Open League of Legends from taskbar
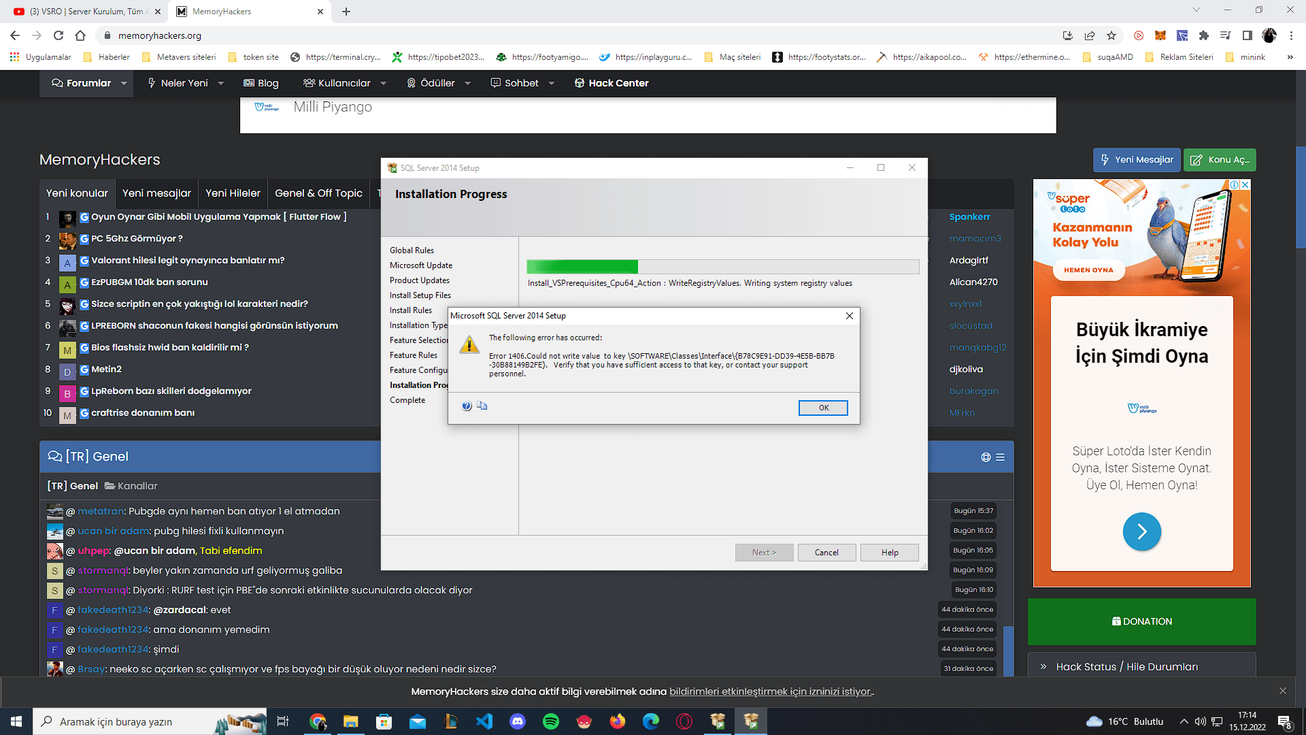 (451, 721)
